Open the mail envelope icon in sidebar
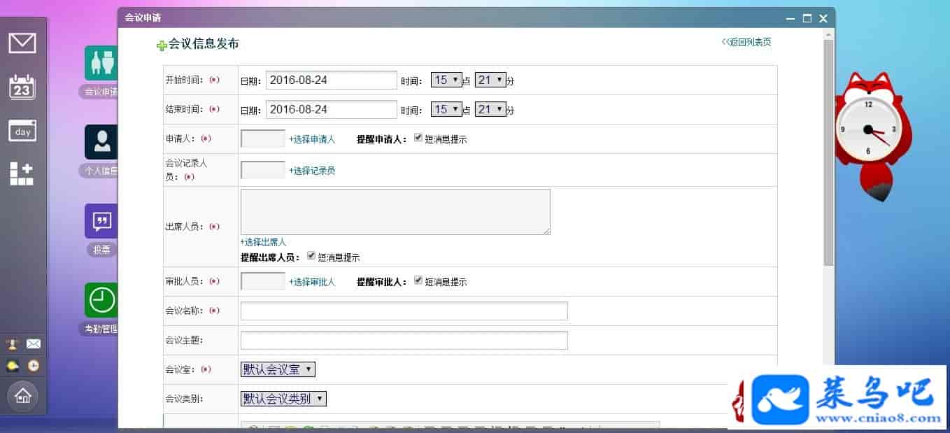Screen dimensions: 950x433 pyautogui.click(x=22, y=43)
